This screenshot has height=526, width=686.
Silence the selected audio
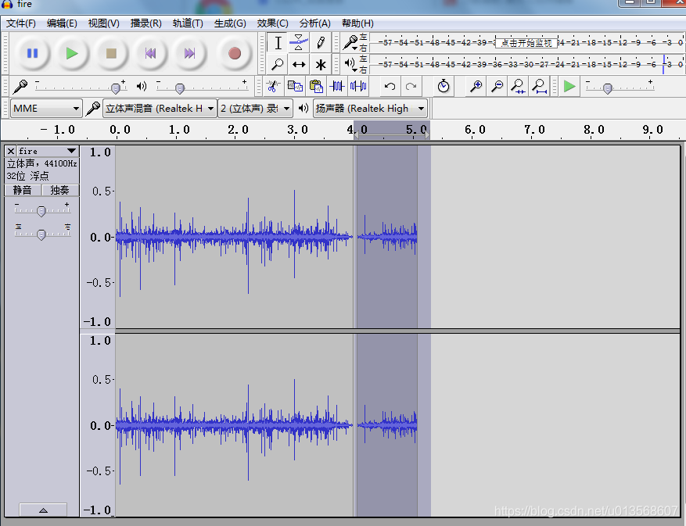[x=358, y=86]
